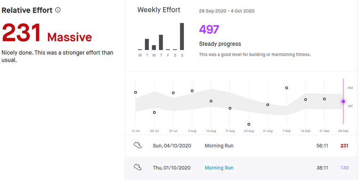Click the shoe icon for Thursday's run
The height and width of the screenshot is (181, 362).
(138, 167)
